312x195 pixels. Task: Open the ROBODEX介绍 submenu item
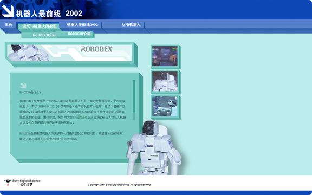pos(44,35)
